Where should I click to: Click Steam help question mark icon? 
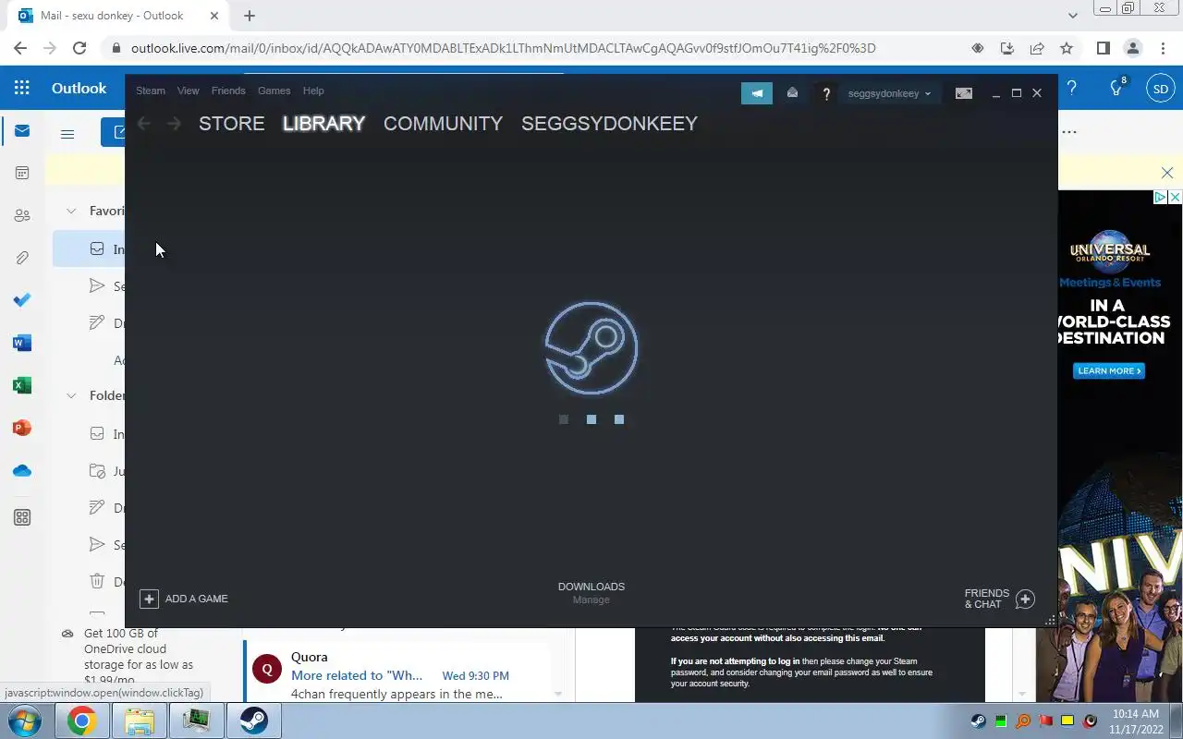pos(826,93)
